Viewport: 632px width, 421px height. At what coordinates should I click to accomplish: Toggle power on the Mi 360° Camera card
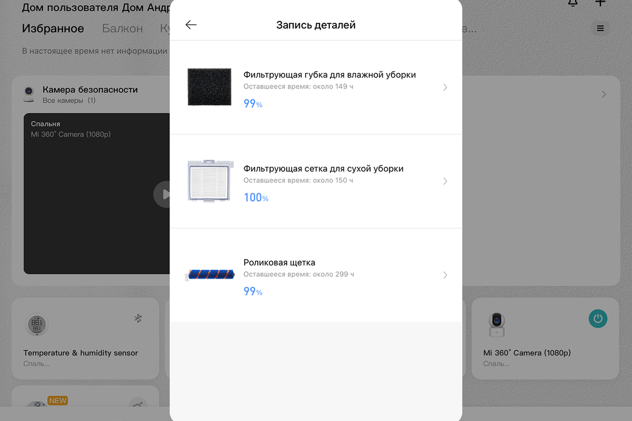pyautogui.click(x=598, y=319)
